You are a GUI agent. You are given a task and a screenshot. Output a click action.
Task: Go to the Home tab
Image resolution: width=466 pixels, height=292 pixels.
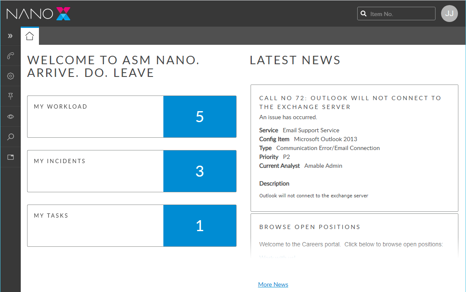tap(30, 36)
